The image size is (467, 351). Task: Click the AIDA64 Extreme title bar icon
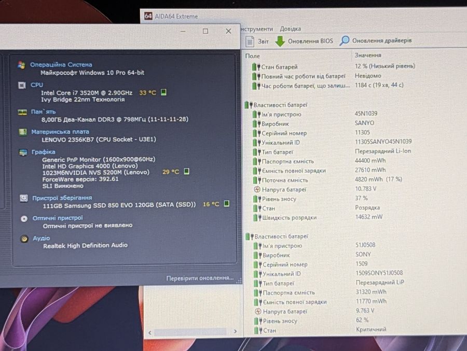click(x=148, y=16)
